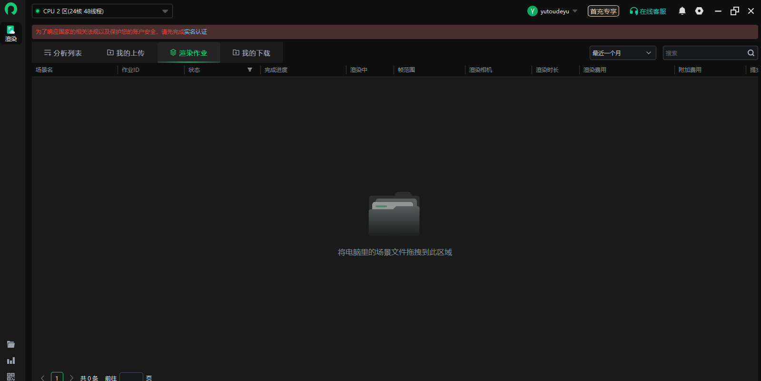Screen dimensions: 761x381
Task: Click the 场景名 column header
Action: (44, 70)
